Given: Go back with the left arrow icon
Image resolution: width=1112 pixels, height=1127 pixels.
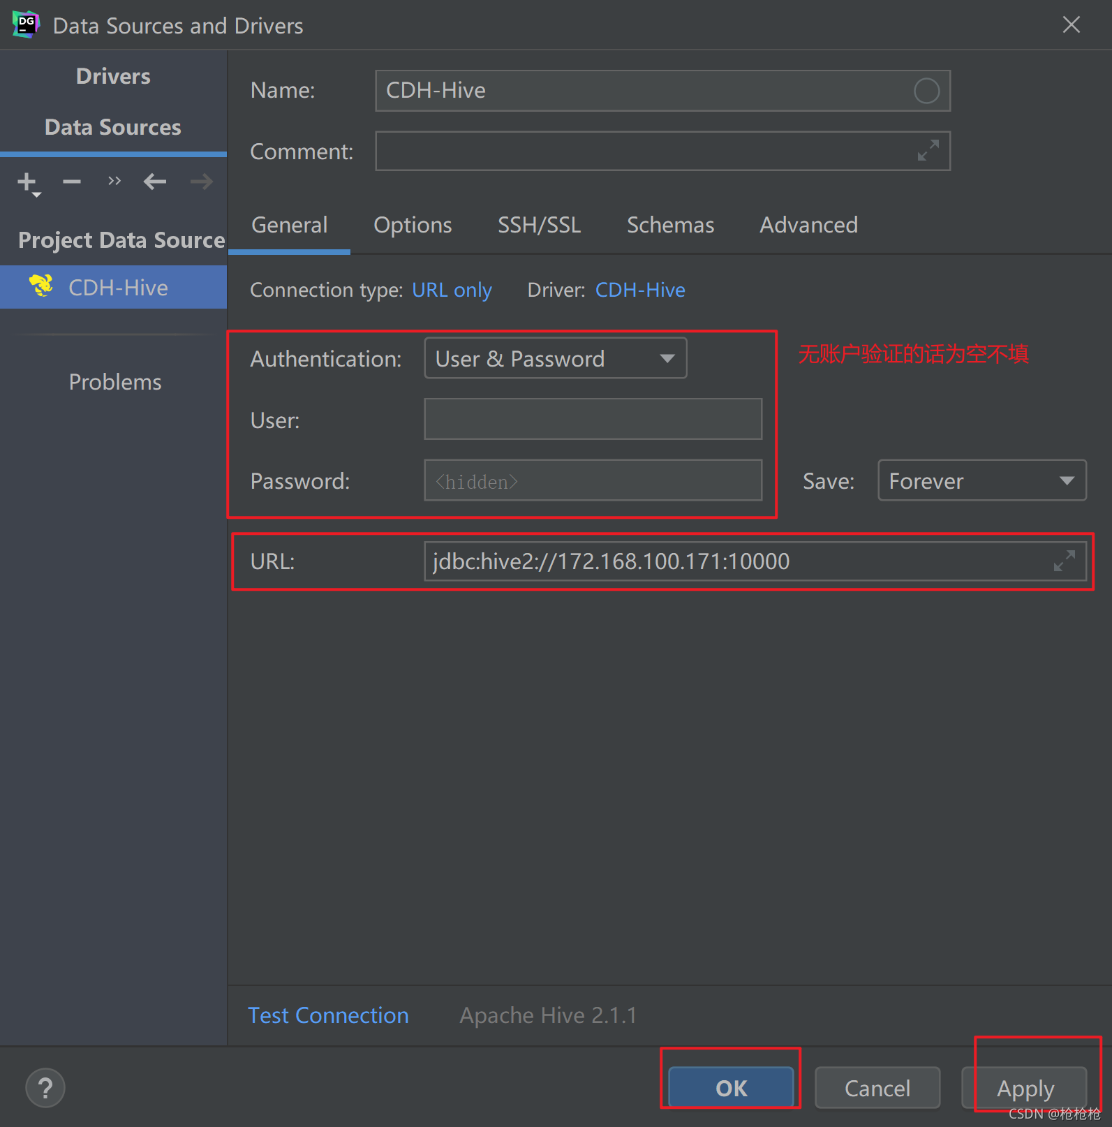Looking at the screenshot, I should click(155, 182).
